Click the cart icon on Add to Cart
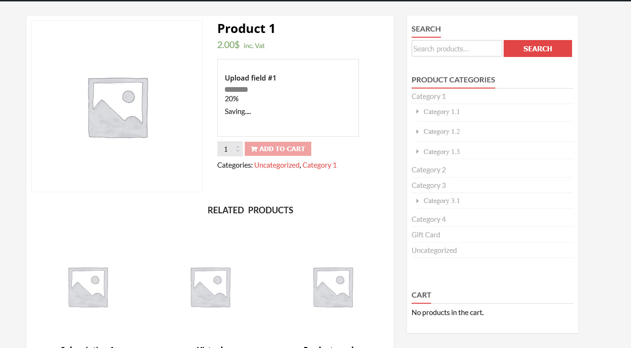 (254, 149)
